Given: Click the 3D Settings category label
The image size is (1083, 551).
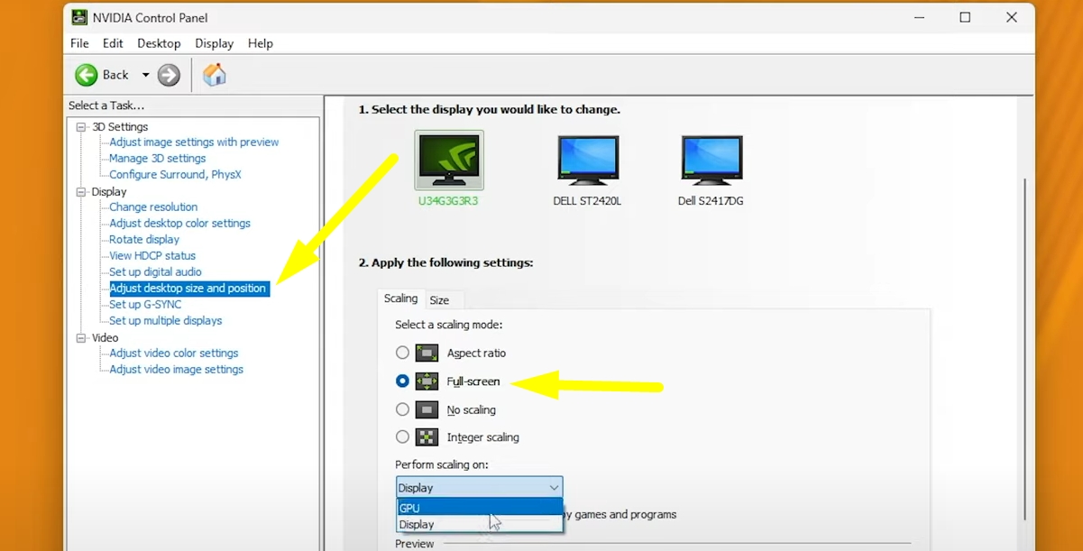Looking at the screenshot, I should pyautogui.click(x=120, y=127).
